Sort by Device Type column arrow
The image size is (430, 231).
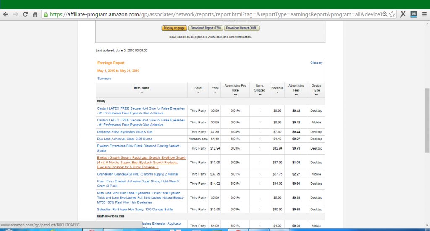316,94
